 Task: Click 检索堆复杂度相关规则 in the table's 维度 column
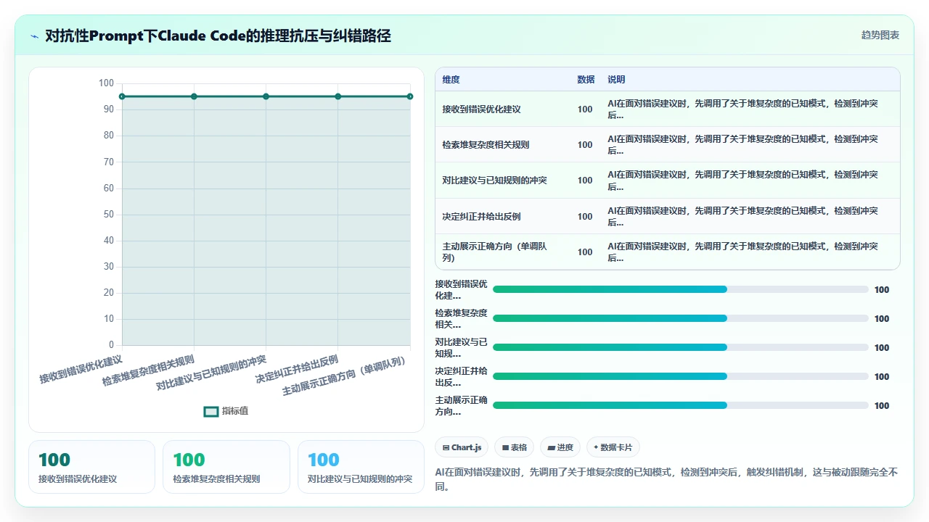(486, 145)
